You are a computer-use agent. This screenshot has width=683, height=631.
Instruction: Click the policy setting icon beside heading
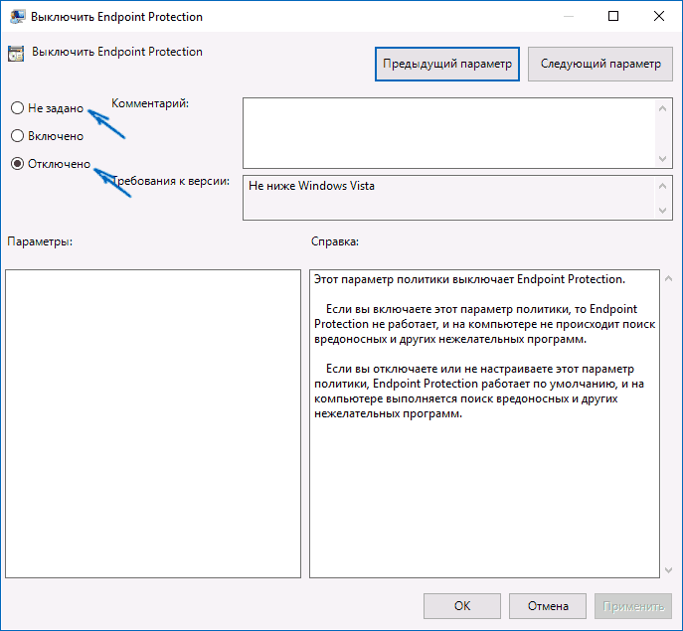[x=16, y=54]
